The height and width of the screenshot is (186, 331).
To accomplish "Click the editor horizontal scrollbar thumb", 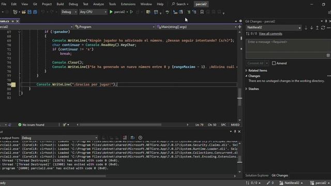I will [x=121, y=125].
